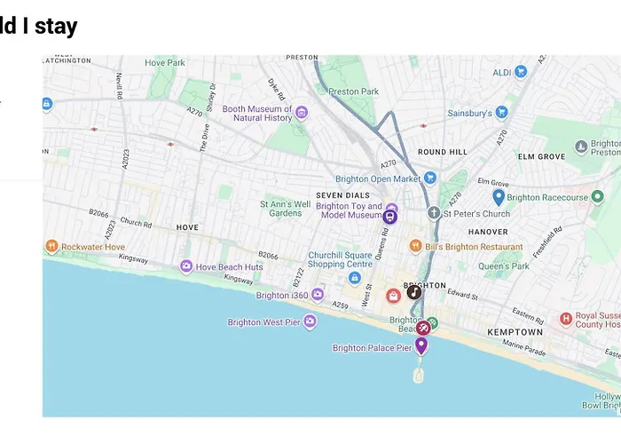Viewport: 621px width, 444px height.
Task: Select the Churchill Square Shopping Centre bag icon
Action: (355, 277)
